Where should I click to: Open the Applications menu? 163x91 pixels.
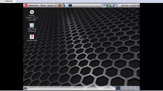click(x=33, y=5)
